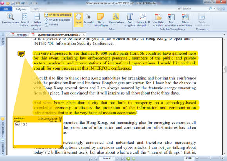This screenshot has width=227, height=161.
Task: Click the search magnifier icon
Action: 210,9
